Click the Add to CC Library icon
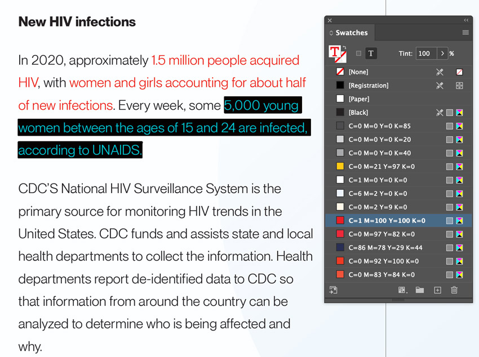This screenshot has width=479, height=357. pyautogui.click(x=333, y=290)
